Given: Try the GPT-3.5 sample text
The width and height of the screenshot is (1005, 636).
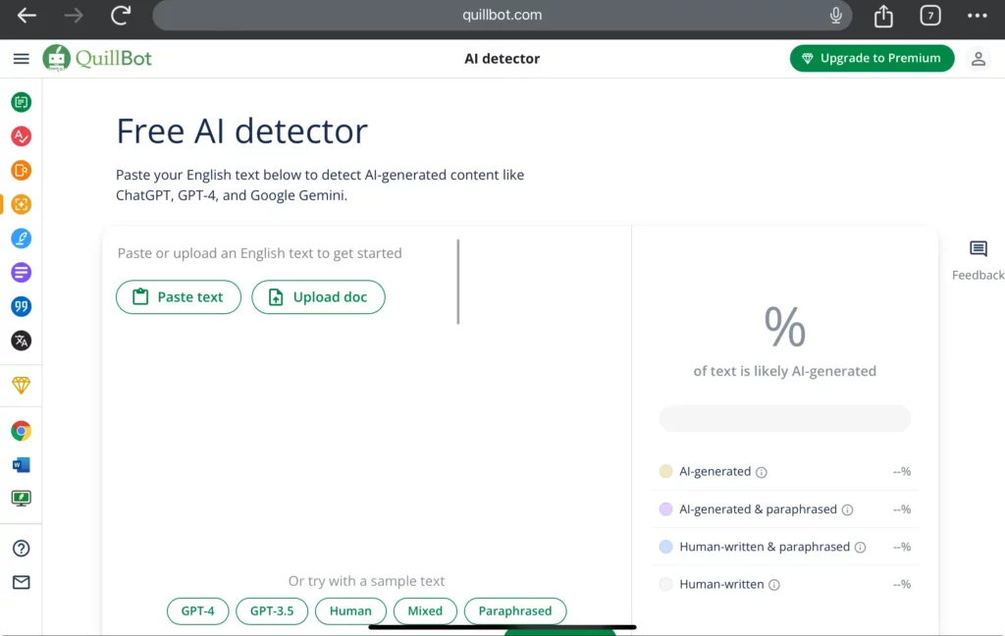Looking at the screenshot, I should coord(272,611).
